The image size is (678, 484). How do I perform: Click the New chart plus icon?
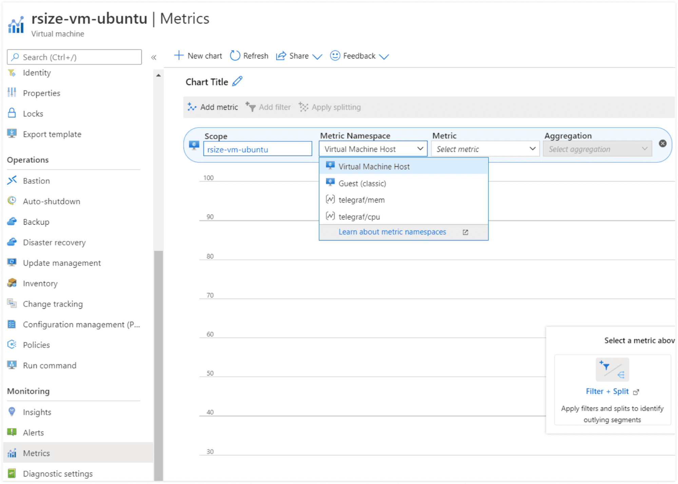[179, 55]
